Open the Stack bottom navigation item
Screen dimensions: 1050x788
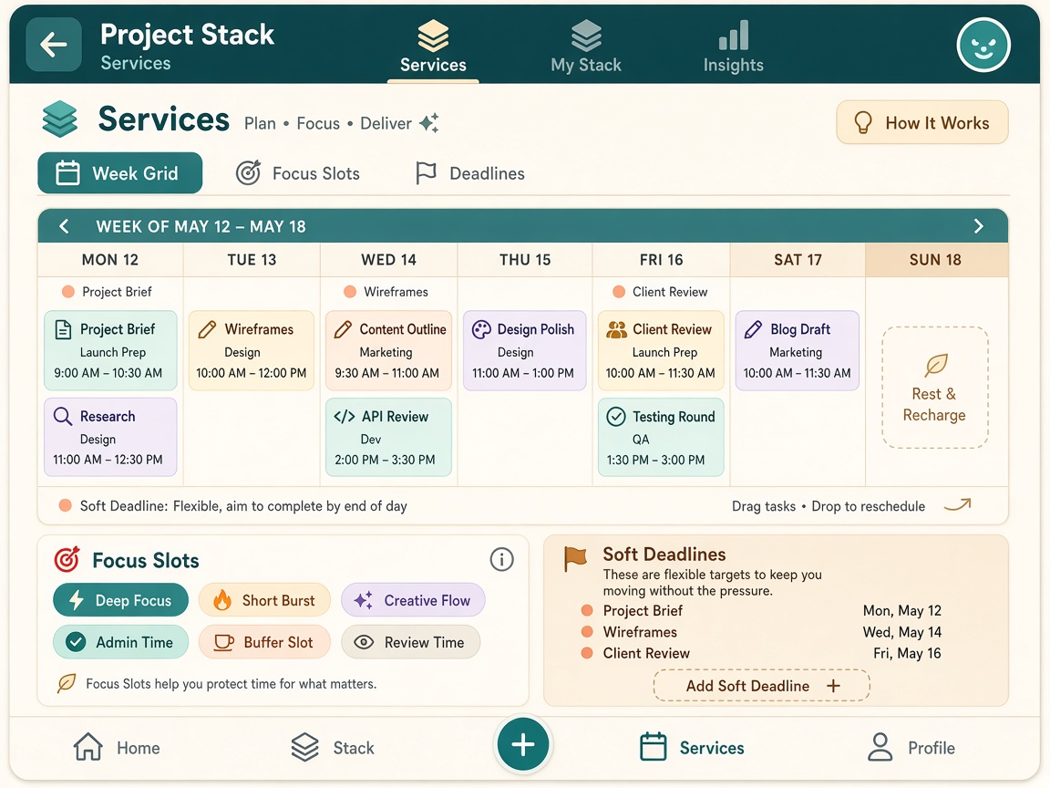pos(333,747)
